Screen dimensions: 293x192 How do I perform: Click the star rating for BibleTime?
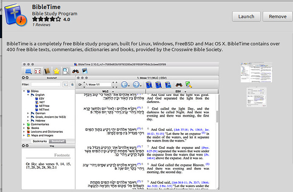[47, 19]
